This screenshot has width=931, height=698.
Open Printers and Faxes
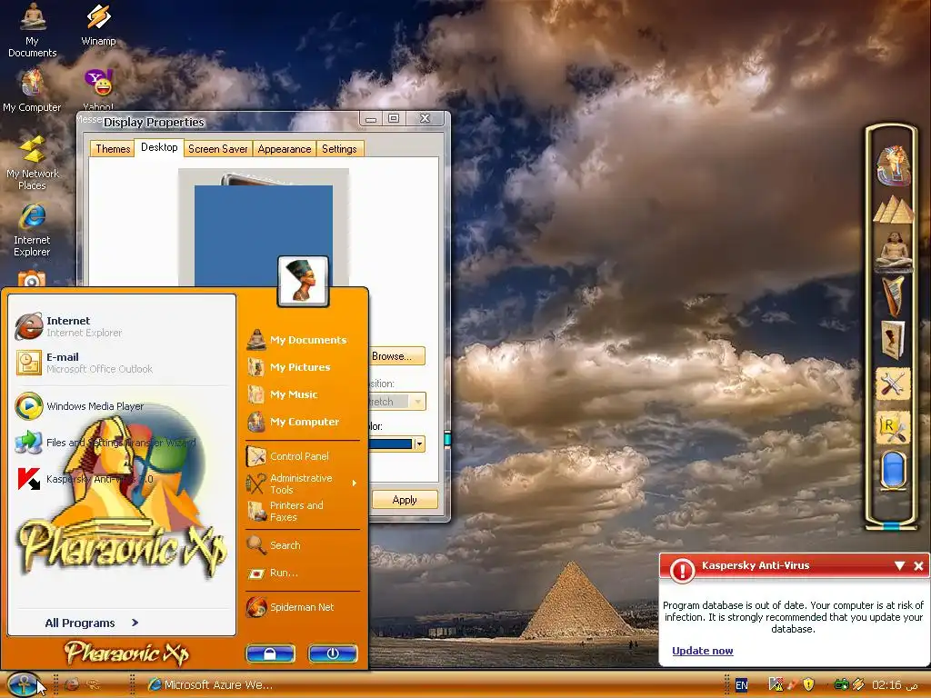click(303, 511)
